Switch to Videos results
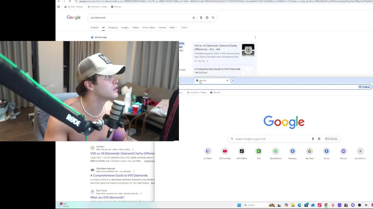Viewport: 373px width, 209px height. pos(136,28)
